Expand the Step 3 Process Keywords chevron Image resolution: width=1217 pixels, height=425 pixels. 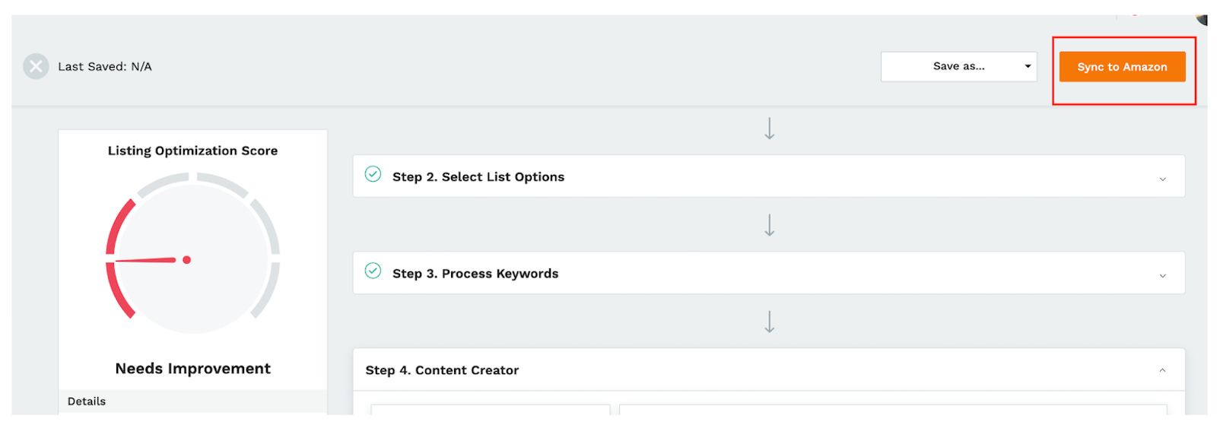[x=1162, y=275]
